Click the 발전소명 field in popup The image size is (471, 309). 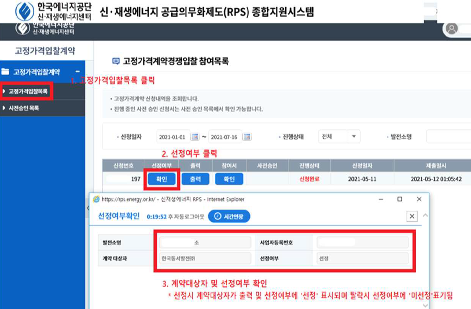click(205, 242)
